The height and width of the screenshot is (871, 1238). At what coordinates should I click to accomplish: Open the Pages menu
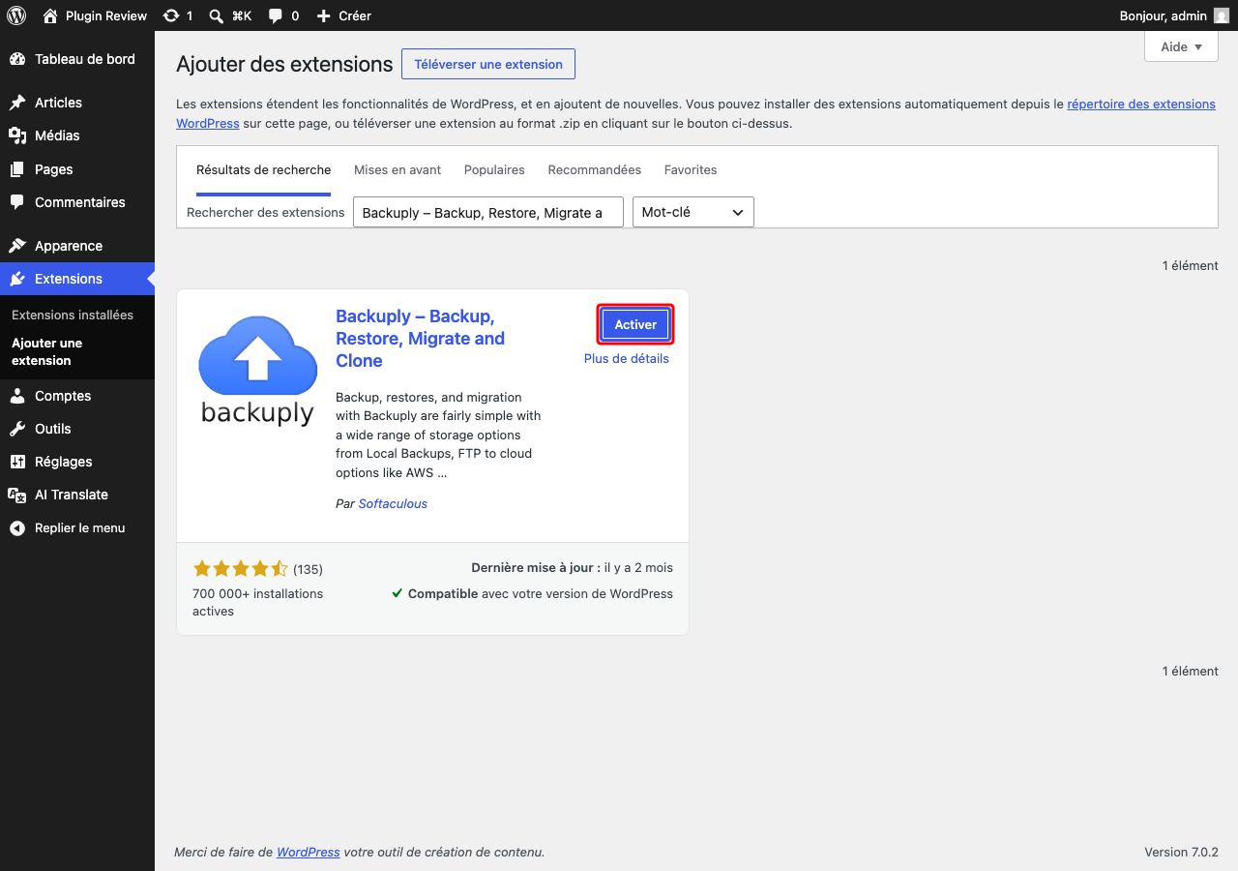point(77,169)
